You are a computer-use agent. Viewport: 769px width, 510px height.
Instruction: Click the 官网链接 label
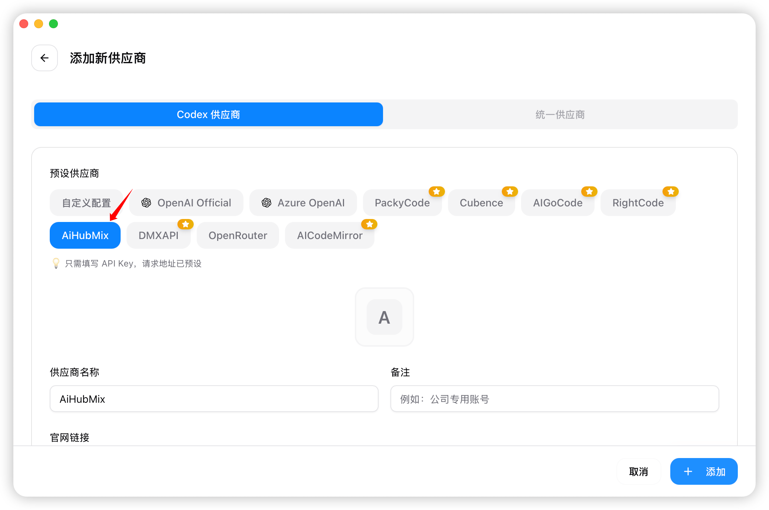[69, 438]
